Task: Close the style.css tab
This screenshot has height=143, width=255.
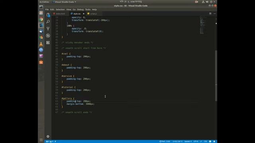Action: click(x=84, y=14)
